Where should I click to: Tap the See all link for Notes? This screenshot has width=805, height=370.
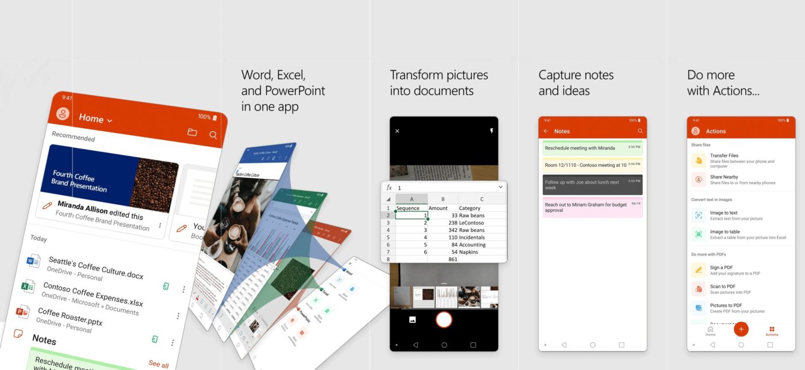159,364
